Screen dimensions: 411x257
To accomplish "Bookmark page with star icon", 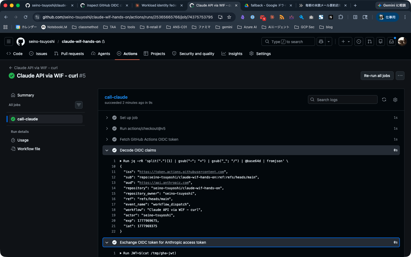I will (229, 17).
